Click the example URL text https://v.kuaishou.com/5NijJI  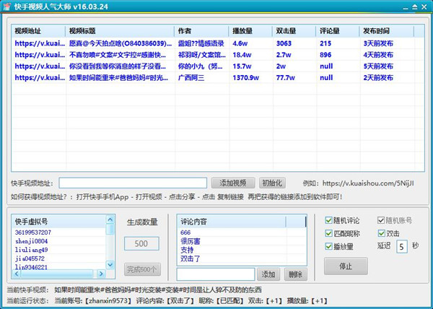(368, 183)
